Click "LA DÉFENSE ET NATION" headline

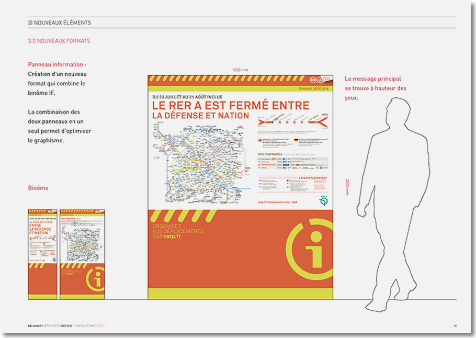(201, 116)
